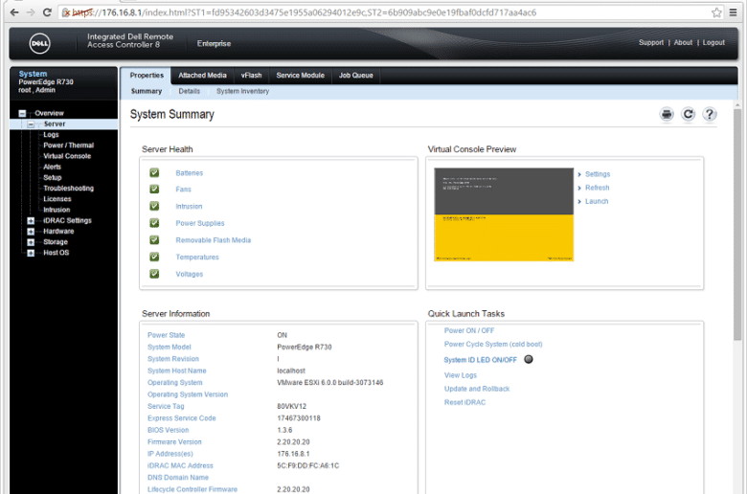The width and height of the screenshot is (747, 494).
Task: Switch to the Properties tab
Action: [147, 76]
